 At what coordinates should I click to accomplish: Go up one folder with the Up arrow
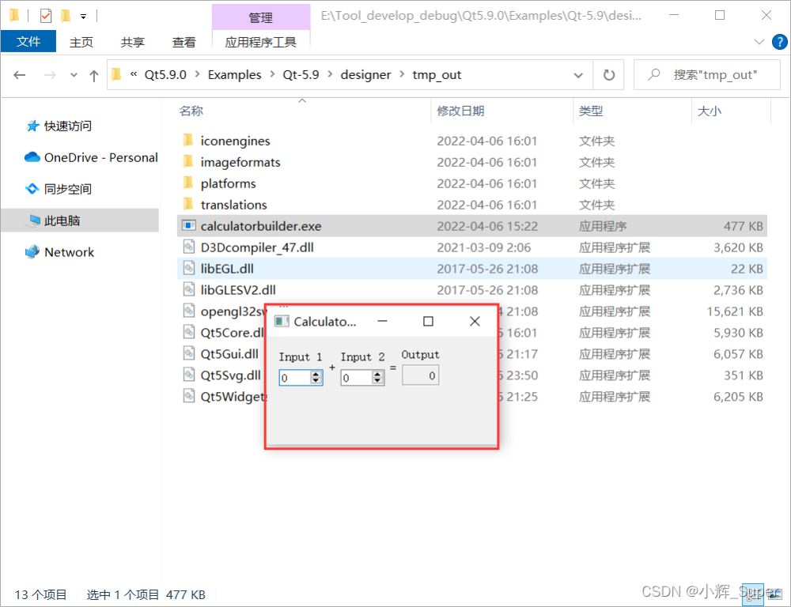[x=94, y=75]
